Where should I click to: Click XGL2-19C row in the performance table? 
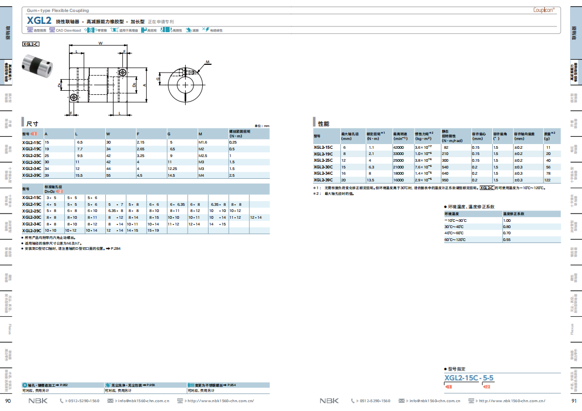point(437,154)
